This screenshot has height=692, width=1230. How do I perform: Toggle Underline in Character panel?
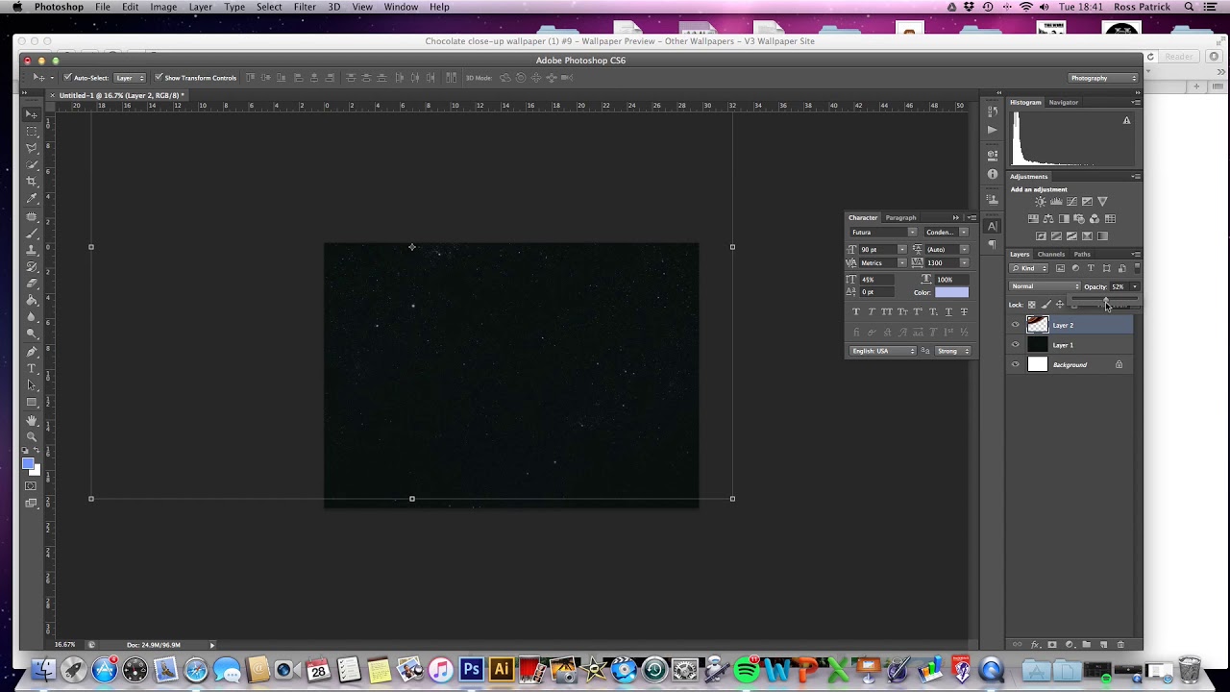point(949,311)
